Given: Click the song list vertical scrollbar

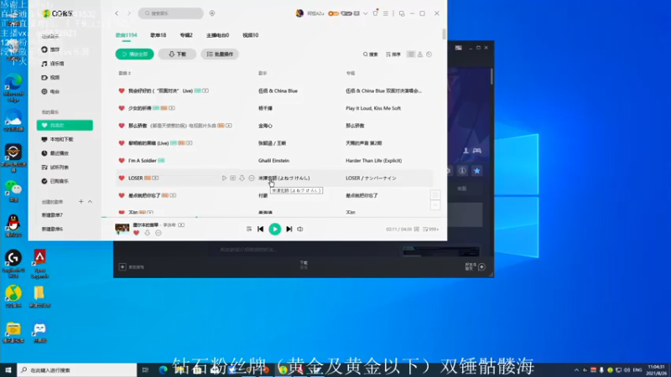Looking at the screenshot, I should pos(445,34).
